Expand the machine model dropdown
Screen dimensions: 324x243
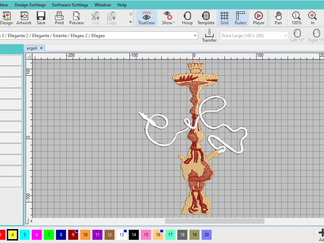point(195,36)
